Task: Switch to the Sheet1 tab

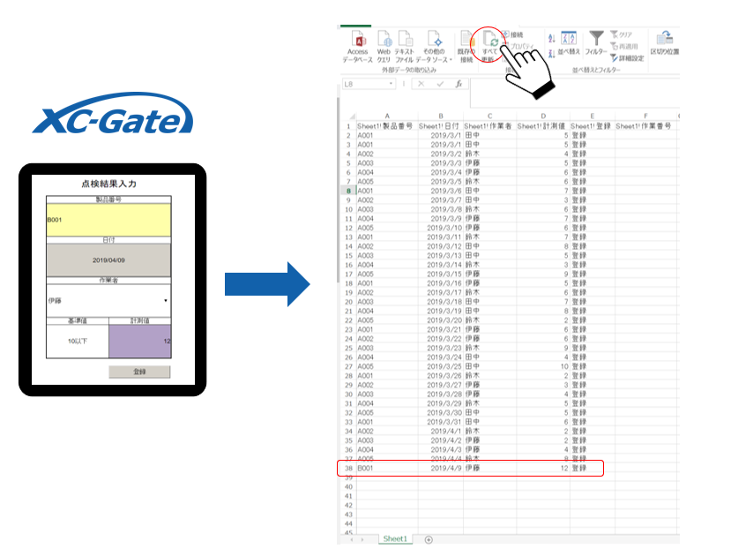Action: [x=395, y=538]
